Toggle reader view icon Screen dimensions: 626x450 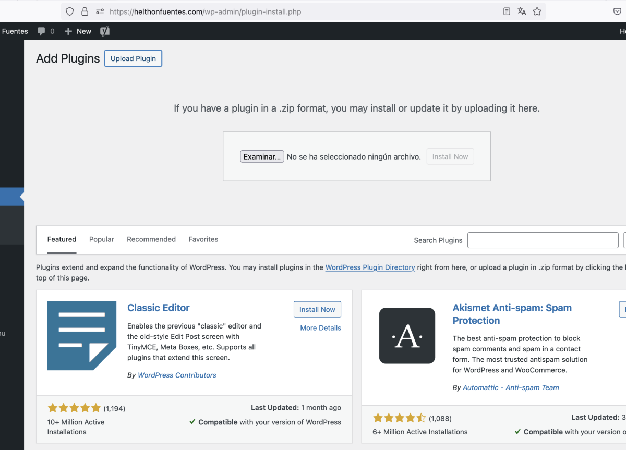507,11
